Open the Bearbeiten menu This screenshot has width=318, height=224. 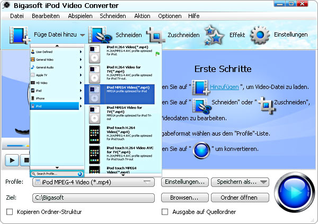click(x=46, y=16)
